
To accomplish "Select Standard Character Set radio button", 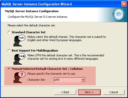I will 9,32.
